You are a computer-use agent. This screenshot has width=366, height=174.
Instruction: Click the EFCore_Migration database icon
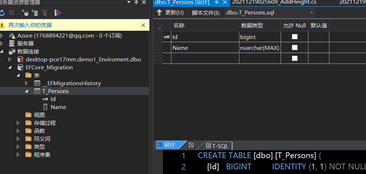coord(21,68)
